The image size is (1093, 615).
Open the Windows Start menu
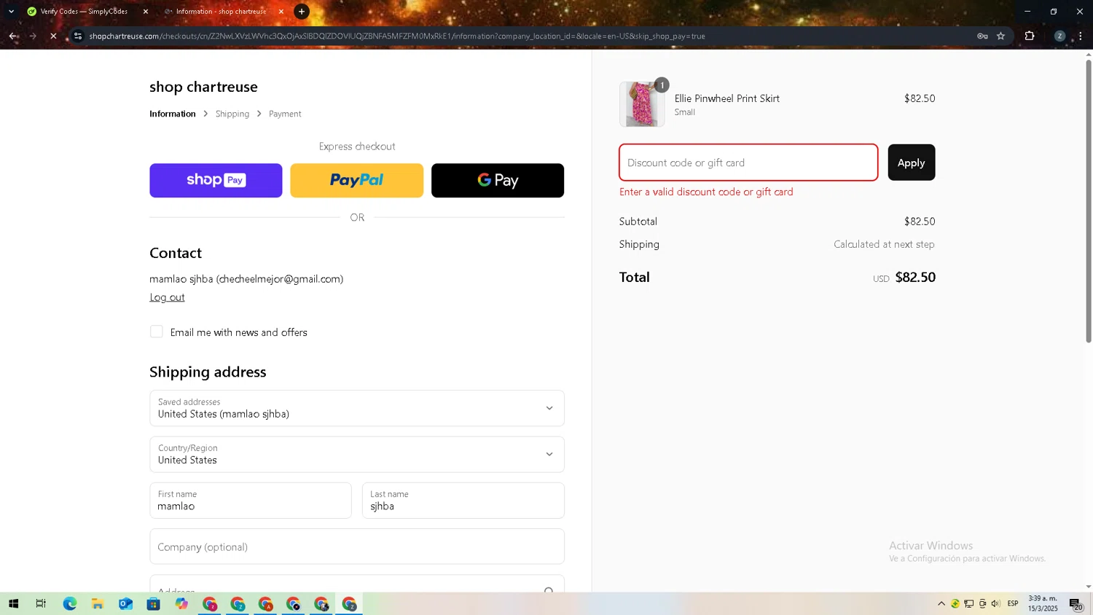[x=13, y=603]
